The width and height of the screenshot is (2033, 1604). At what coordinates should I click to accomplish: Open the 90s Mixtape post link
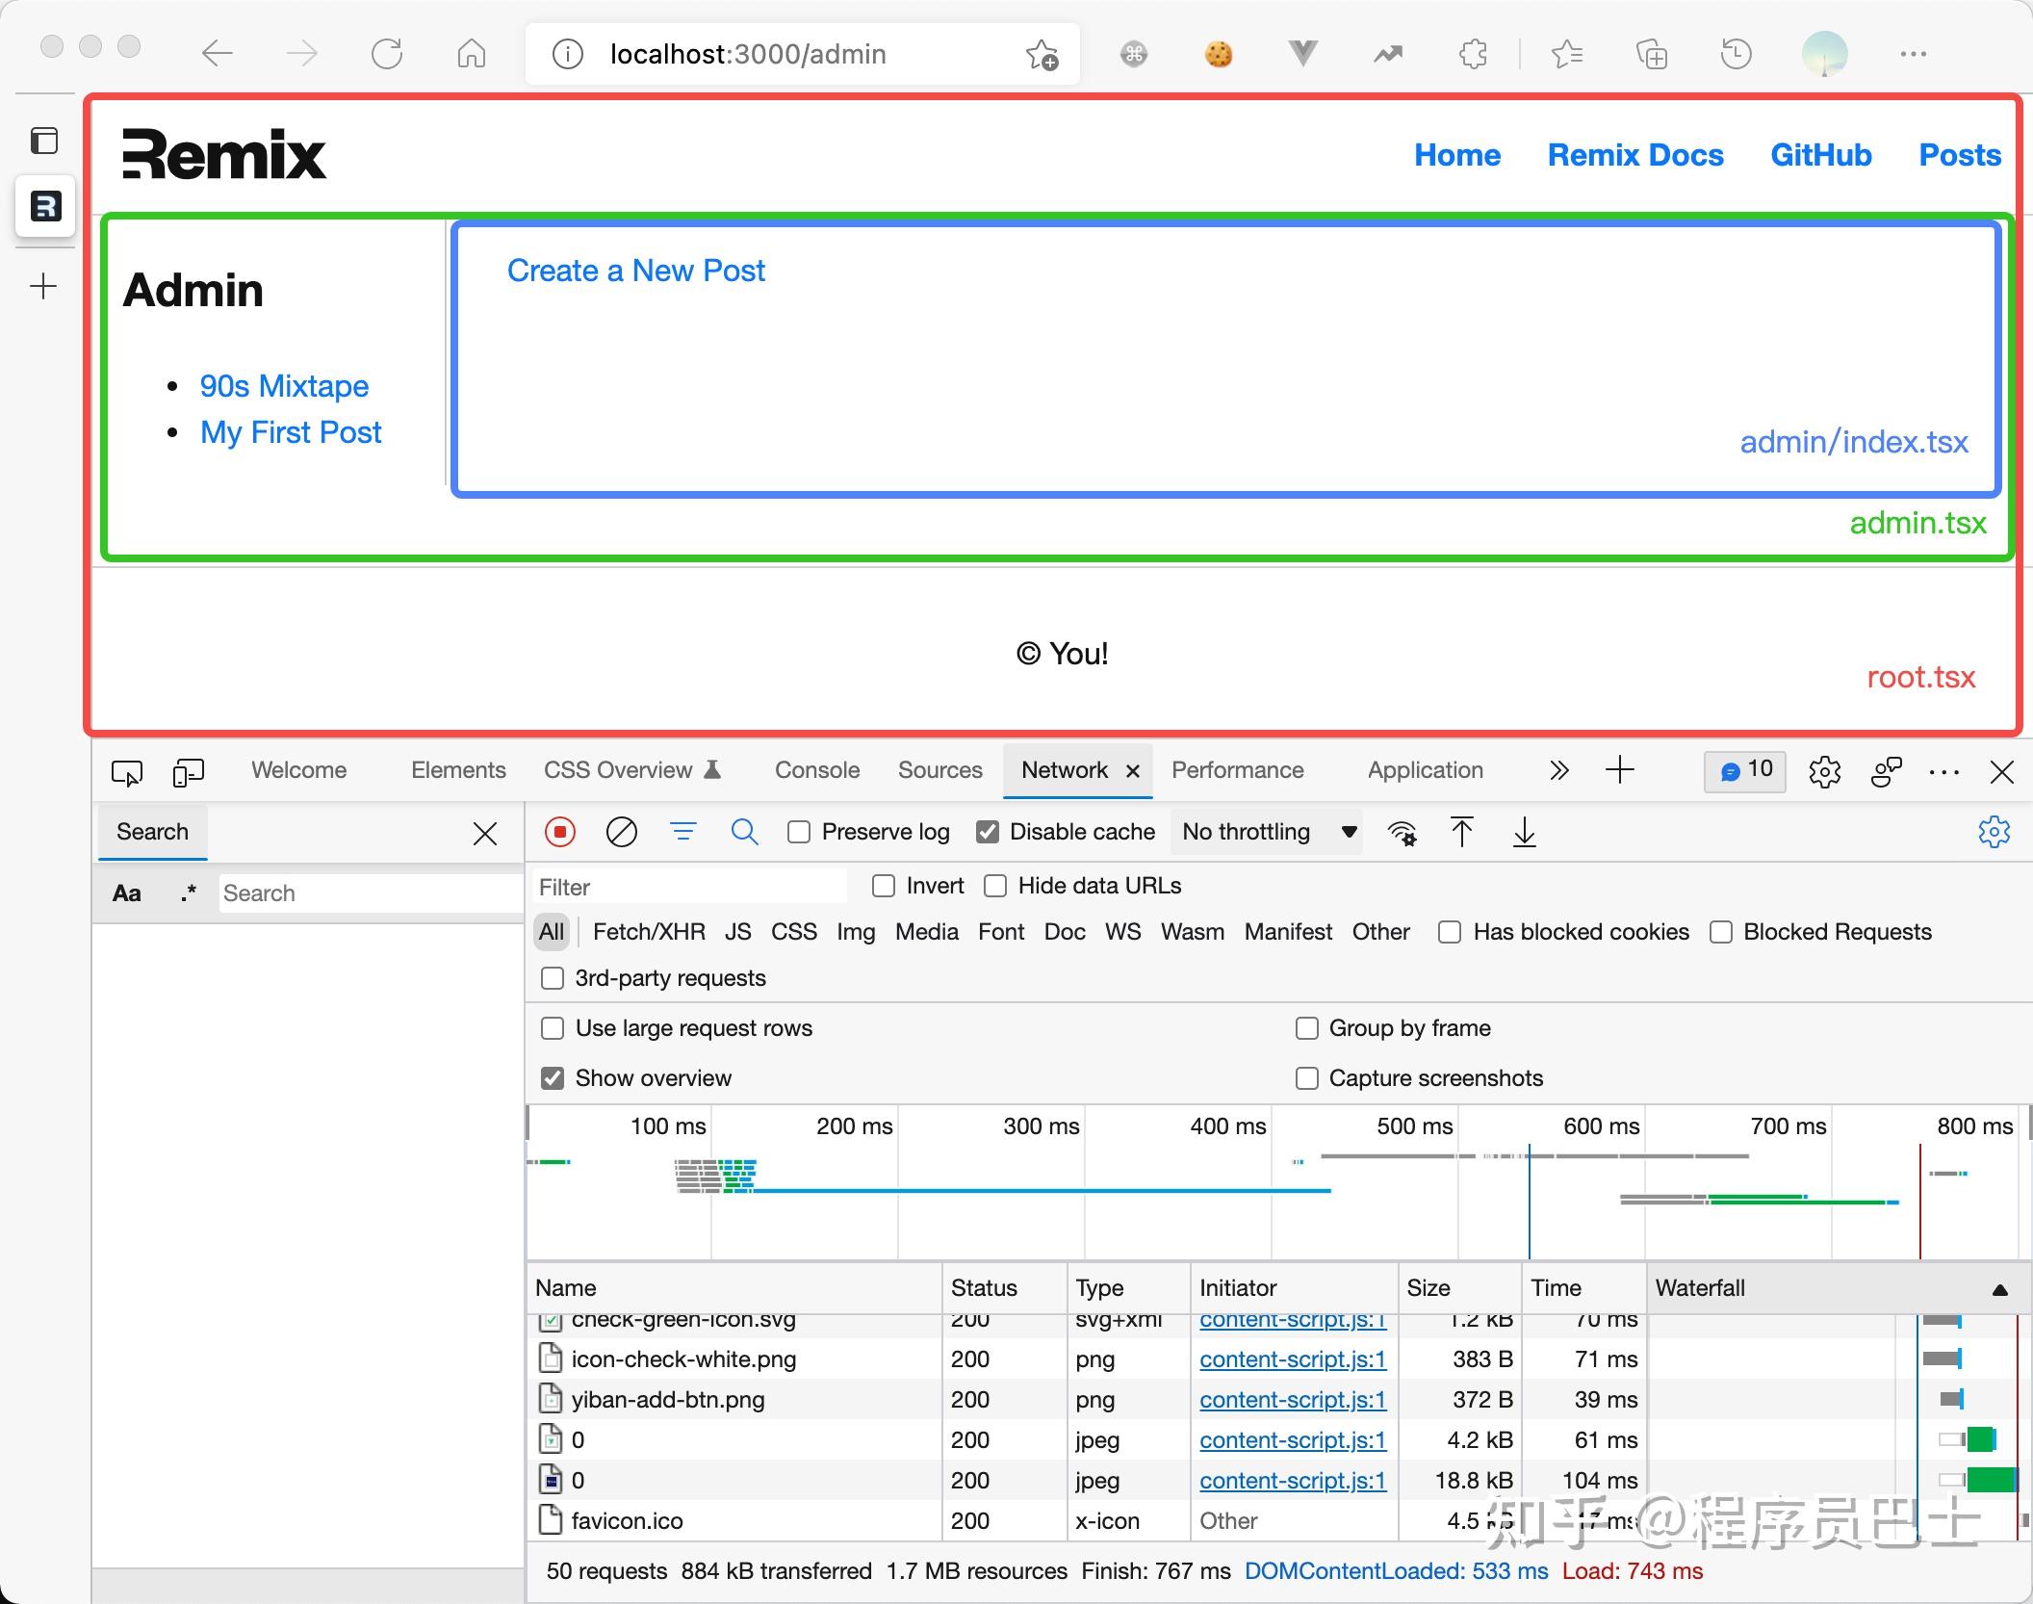pyautogui.click(x=284, y=386)
